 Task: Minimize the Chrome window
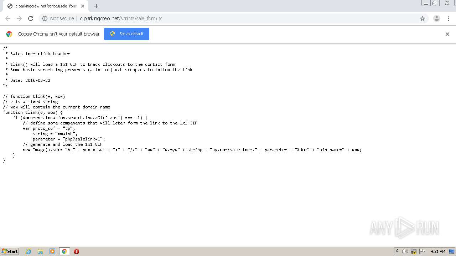point(426,3)
